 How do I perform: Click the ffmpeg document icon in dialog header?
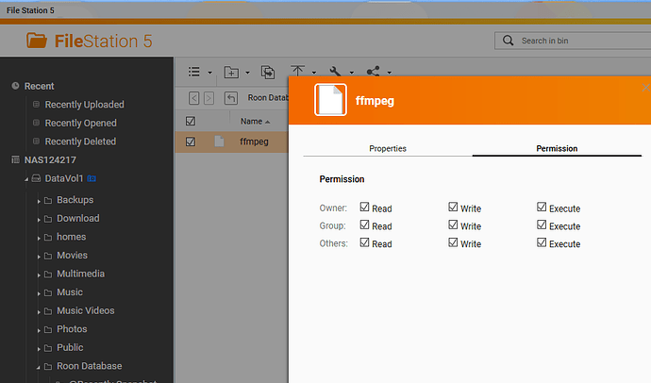pyautogui.click(x=330, y=100)
